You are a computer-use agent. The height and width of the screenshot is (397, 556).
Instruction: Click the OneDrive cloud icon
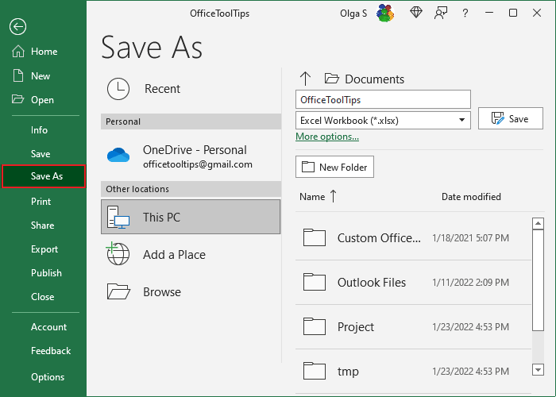(118, 155)
